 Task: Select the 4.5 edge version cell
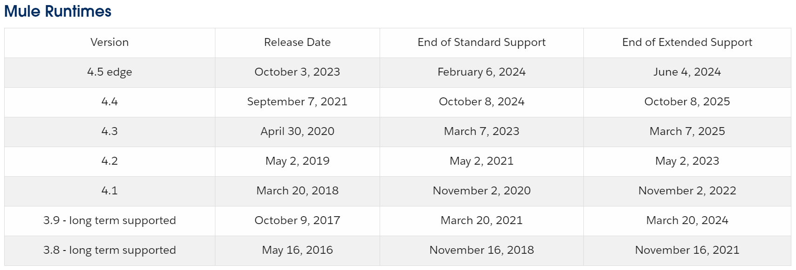pos(110,72)
